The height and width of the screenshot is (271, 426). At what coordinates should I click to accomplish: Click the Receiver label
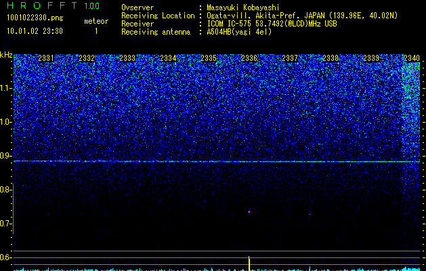click(137, 24)
